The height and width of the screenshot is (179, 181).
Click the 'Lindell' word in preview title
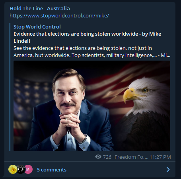(22, 41)
